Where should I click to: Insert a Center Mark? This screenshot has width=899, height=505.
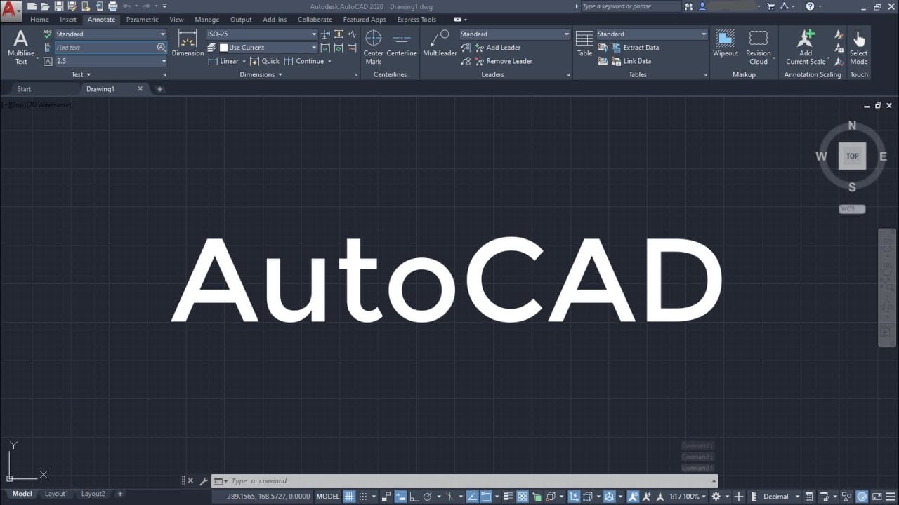tap(373, 46)
